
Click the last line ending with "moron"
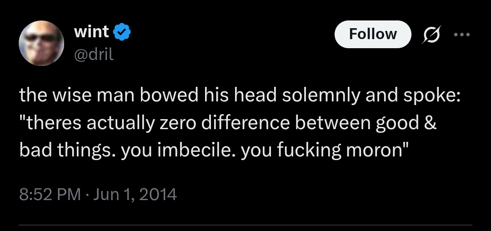pyautogui.click(x=211, y=151)
